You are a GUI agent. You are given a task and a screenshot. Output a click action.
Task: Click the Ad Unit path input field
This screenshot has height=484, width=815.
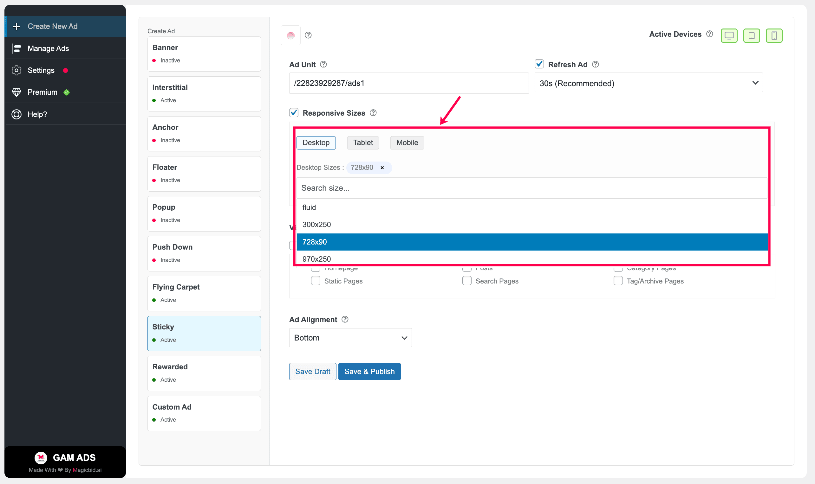(x=409, y=83)
